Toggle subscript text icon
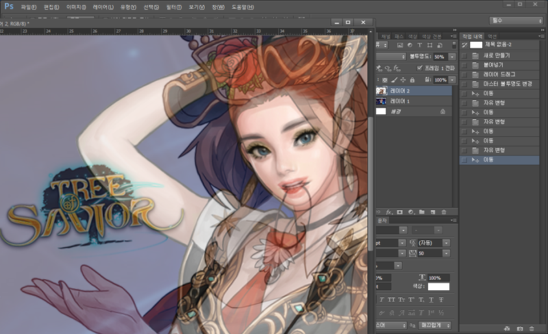This screenshot has height=334, width=548. (421, 300)
